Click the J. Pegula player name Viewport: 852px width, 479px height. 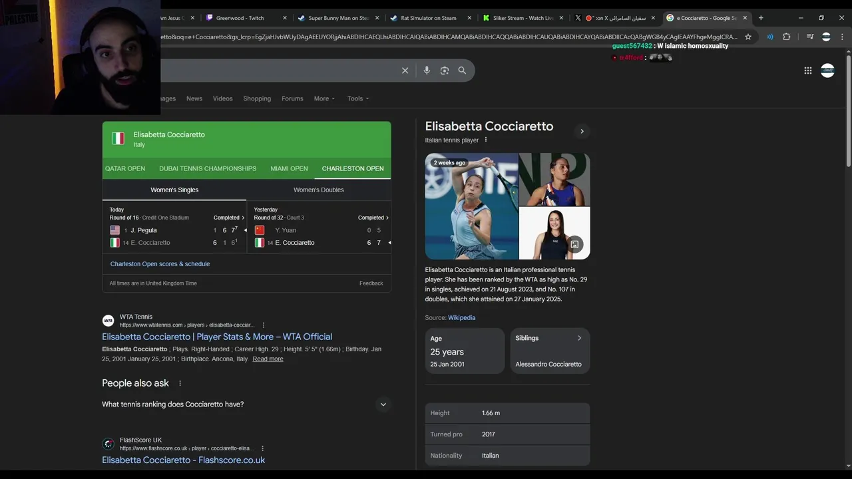(x=144, y=230)
